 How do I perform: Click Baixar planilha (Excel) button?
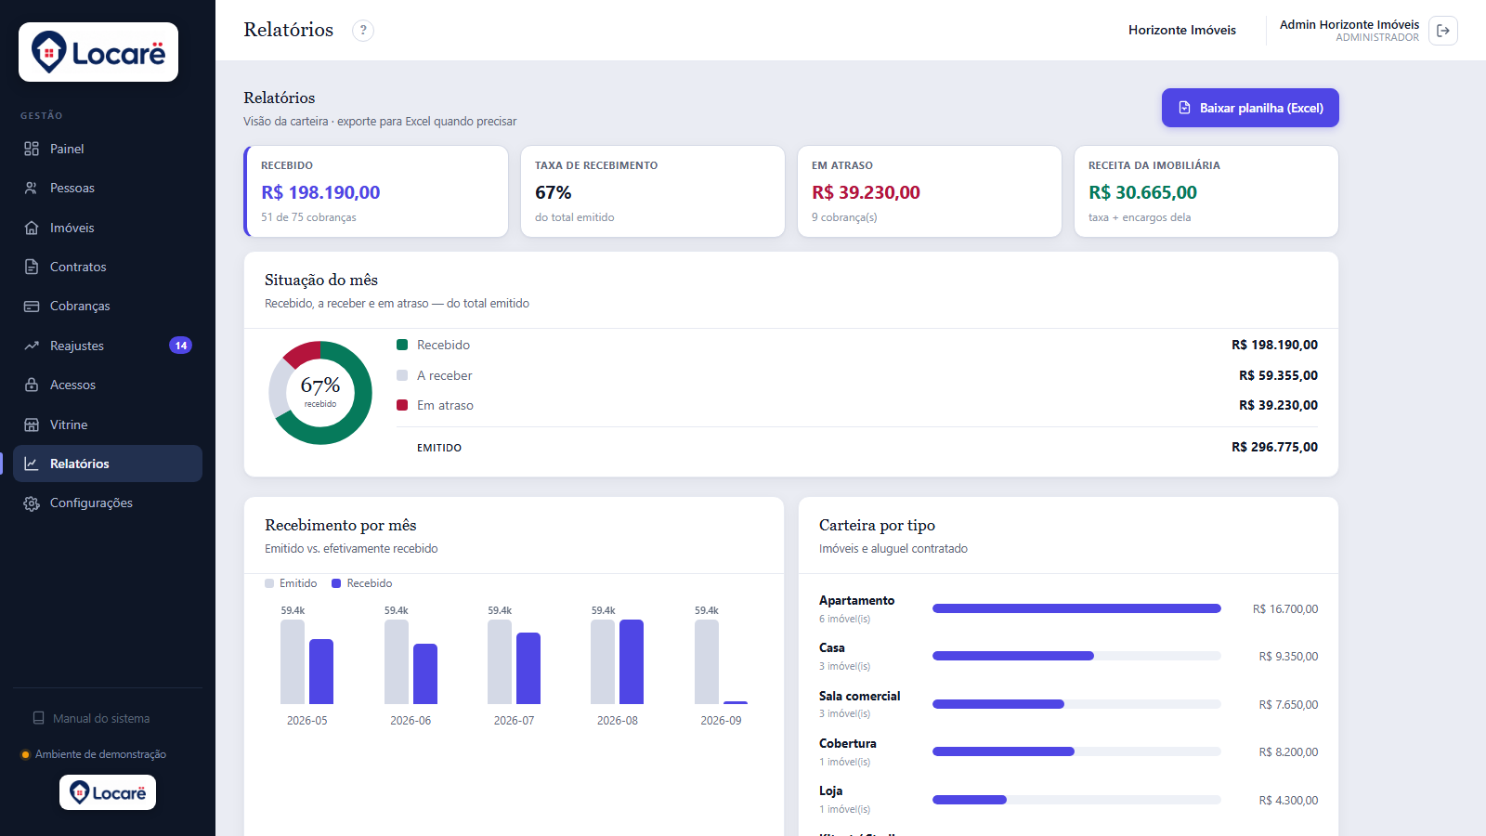coord(1250,108)
